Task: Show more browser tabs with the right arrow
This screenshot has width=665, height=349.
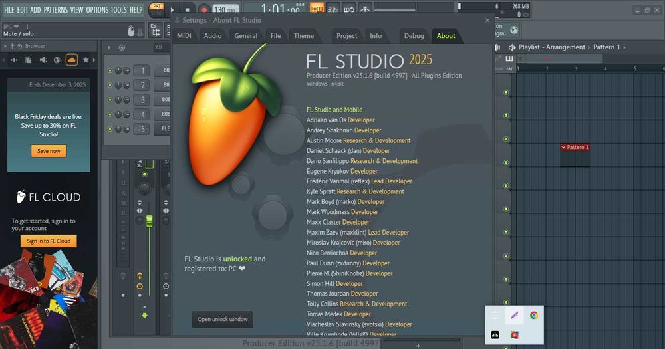Action: [x=94, y=60]
